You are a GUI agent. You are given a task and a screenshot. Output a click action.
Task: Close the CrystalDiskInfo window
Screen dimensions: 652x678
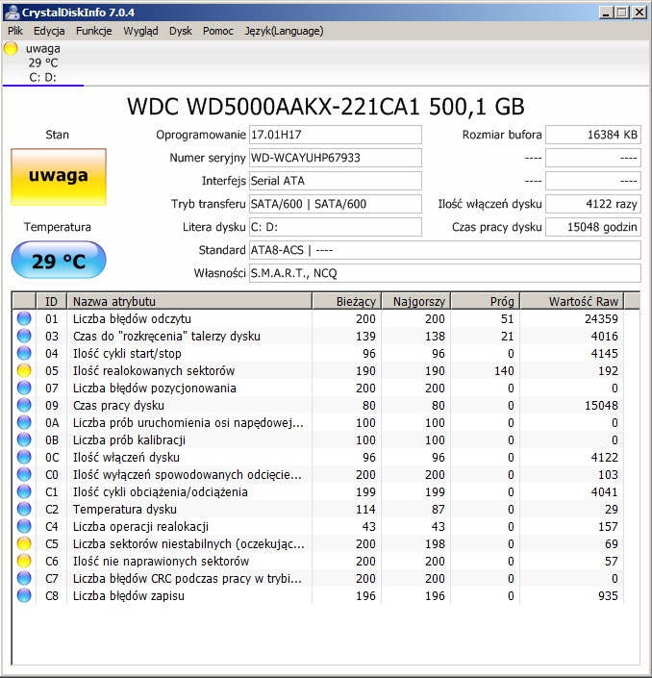coord(639,13)
